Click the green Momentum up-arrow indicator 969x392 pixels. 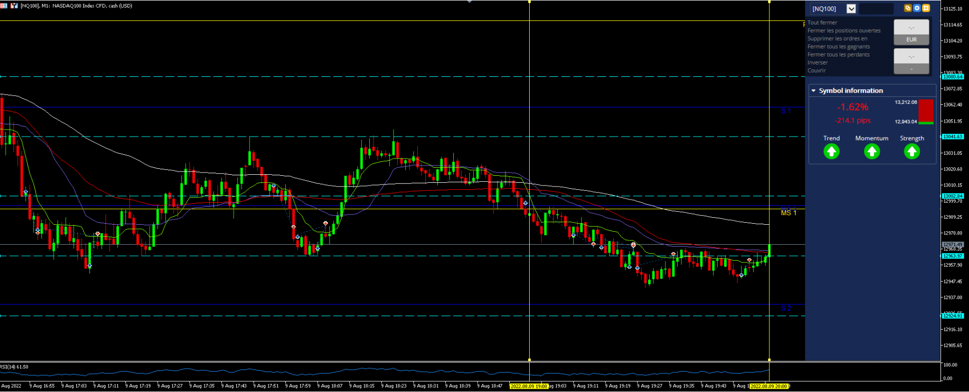coord(872,152)
